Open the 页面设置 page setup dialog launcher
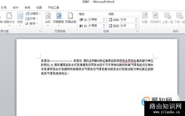This screenshot has width=185, height=116. point(40,32)
